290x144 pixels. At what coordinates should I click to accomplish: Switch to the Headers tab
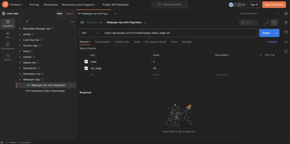click(122, 42)
